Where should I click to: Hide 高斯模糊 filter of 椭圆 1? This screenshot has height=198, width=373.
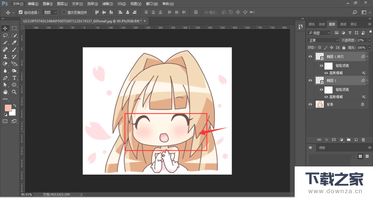[326, 97]
